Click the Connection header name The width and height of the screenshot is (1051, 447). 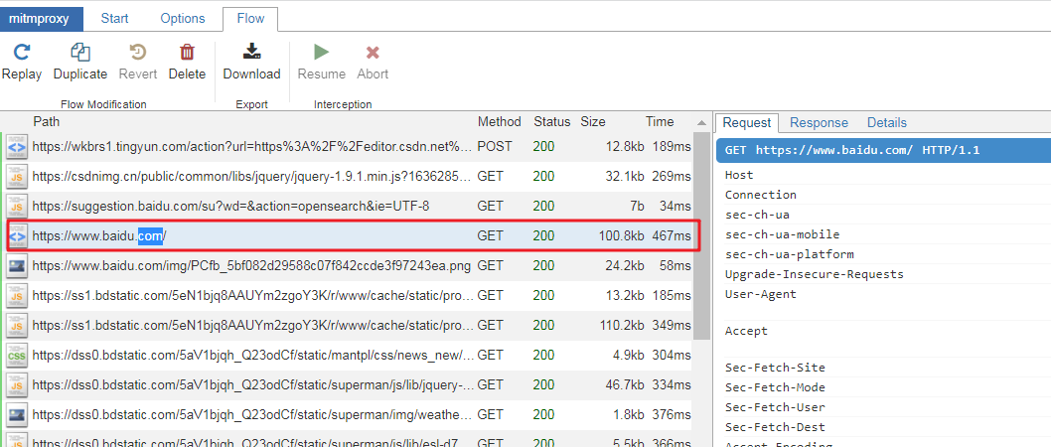[x=760, y=195]
